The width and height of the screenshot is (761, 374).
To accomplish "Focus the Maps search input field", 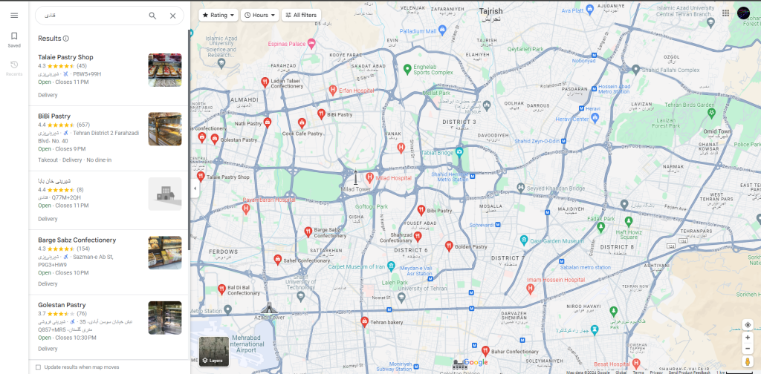I will click(92, 16).
